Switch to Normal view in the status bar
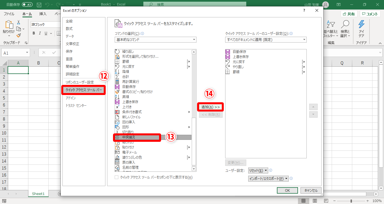The image size is (384, 204). pyautogui.click(x=304, y=201)
